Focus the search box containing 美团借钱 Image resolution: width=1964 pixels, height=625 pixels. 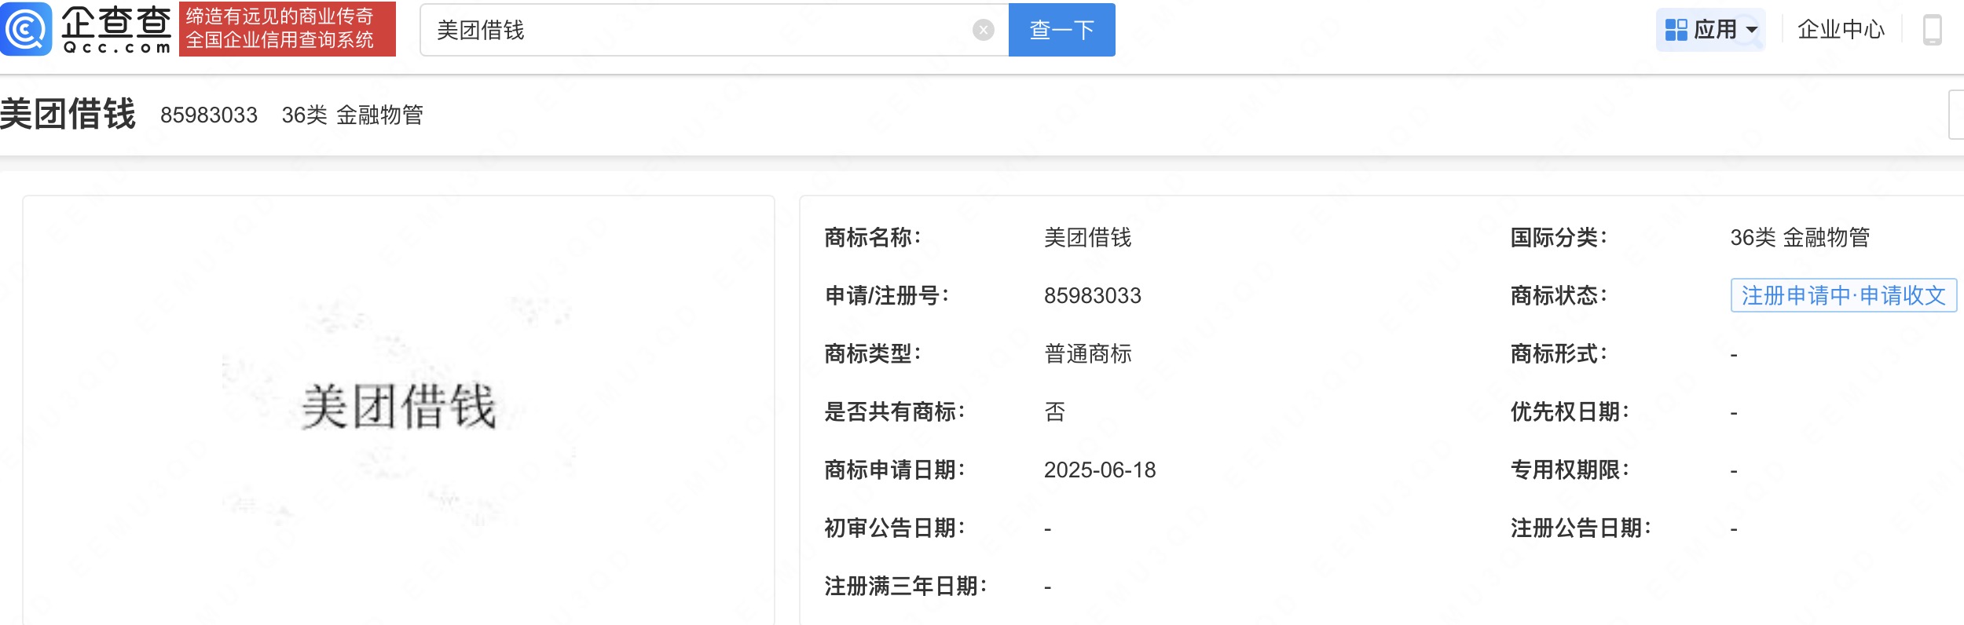tap(699, 30)
